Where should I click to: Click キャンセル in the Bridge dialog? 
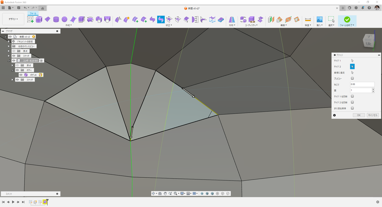coord(373,115)
